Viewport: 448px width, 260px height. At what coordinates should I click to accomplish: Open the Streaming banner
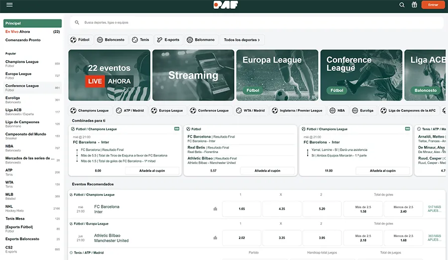(x=194, y=75)
